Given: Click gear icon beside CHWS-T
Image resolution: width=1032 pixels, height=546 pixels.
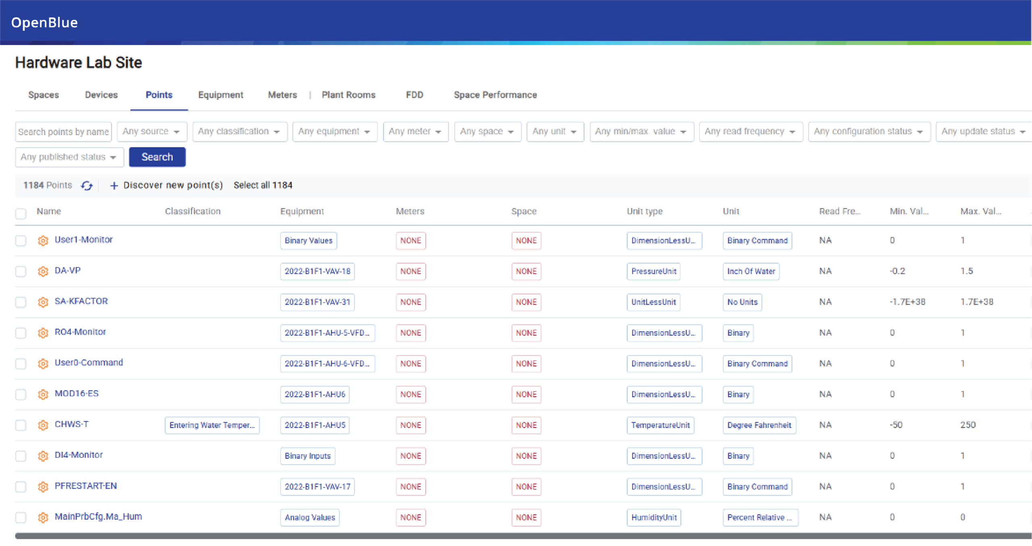Looking at the screenshot, I should tap(43, 425).
